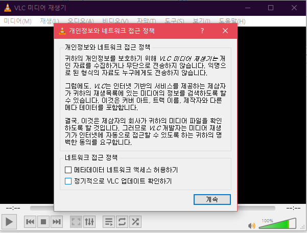Maximize the VLC main window
This screenshot has height=233, width=307.
coord(271,8)
